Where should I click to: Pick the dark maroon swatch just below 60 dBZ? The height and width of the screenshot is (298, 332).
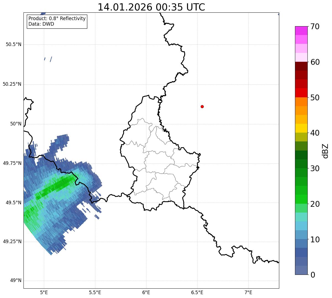(301, 66)
